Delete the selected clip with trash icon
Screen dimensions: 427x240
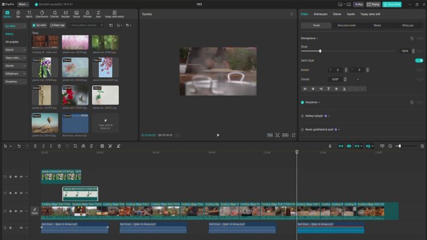coord(59,146)
